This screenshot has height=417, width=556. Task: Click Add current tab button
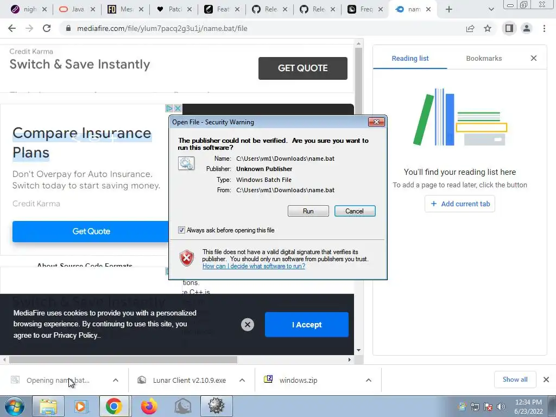point(460,204)
